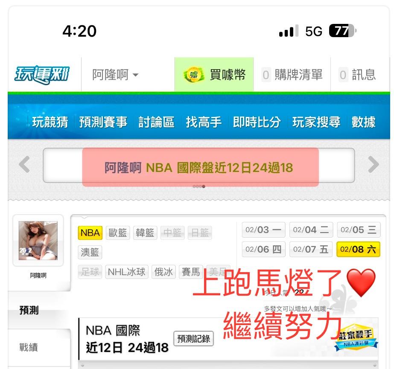Click the 預測記錄 button
This screenshot has width=394, height=369.
point(193,339)
